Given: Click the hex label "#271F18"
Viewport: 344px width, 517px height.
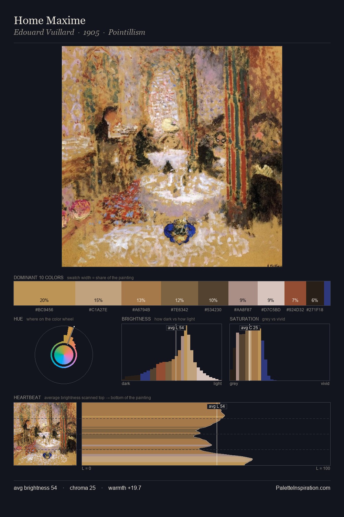Looking at the screenshot, I should pos(315,310).
